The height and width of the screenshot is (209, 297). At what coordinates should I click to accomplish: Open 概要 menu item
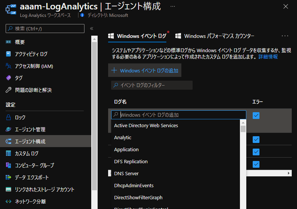(45, 42)
